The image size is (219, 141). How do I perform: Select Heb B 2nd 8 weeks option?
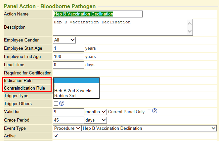click(x=73, y=91)
